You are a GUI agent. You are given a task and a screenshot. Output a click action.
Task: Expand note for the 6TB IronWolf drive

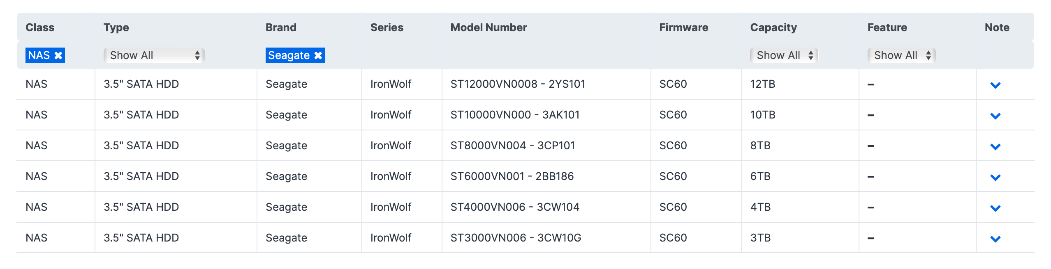(995, 177)
